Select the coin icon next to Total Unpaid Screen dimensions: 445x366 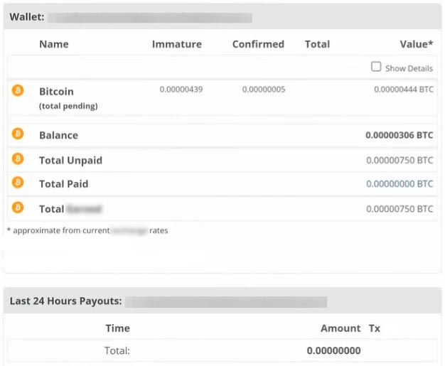(18, 160)
